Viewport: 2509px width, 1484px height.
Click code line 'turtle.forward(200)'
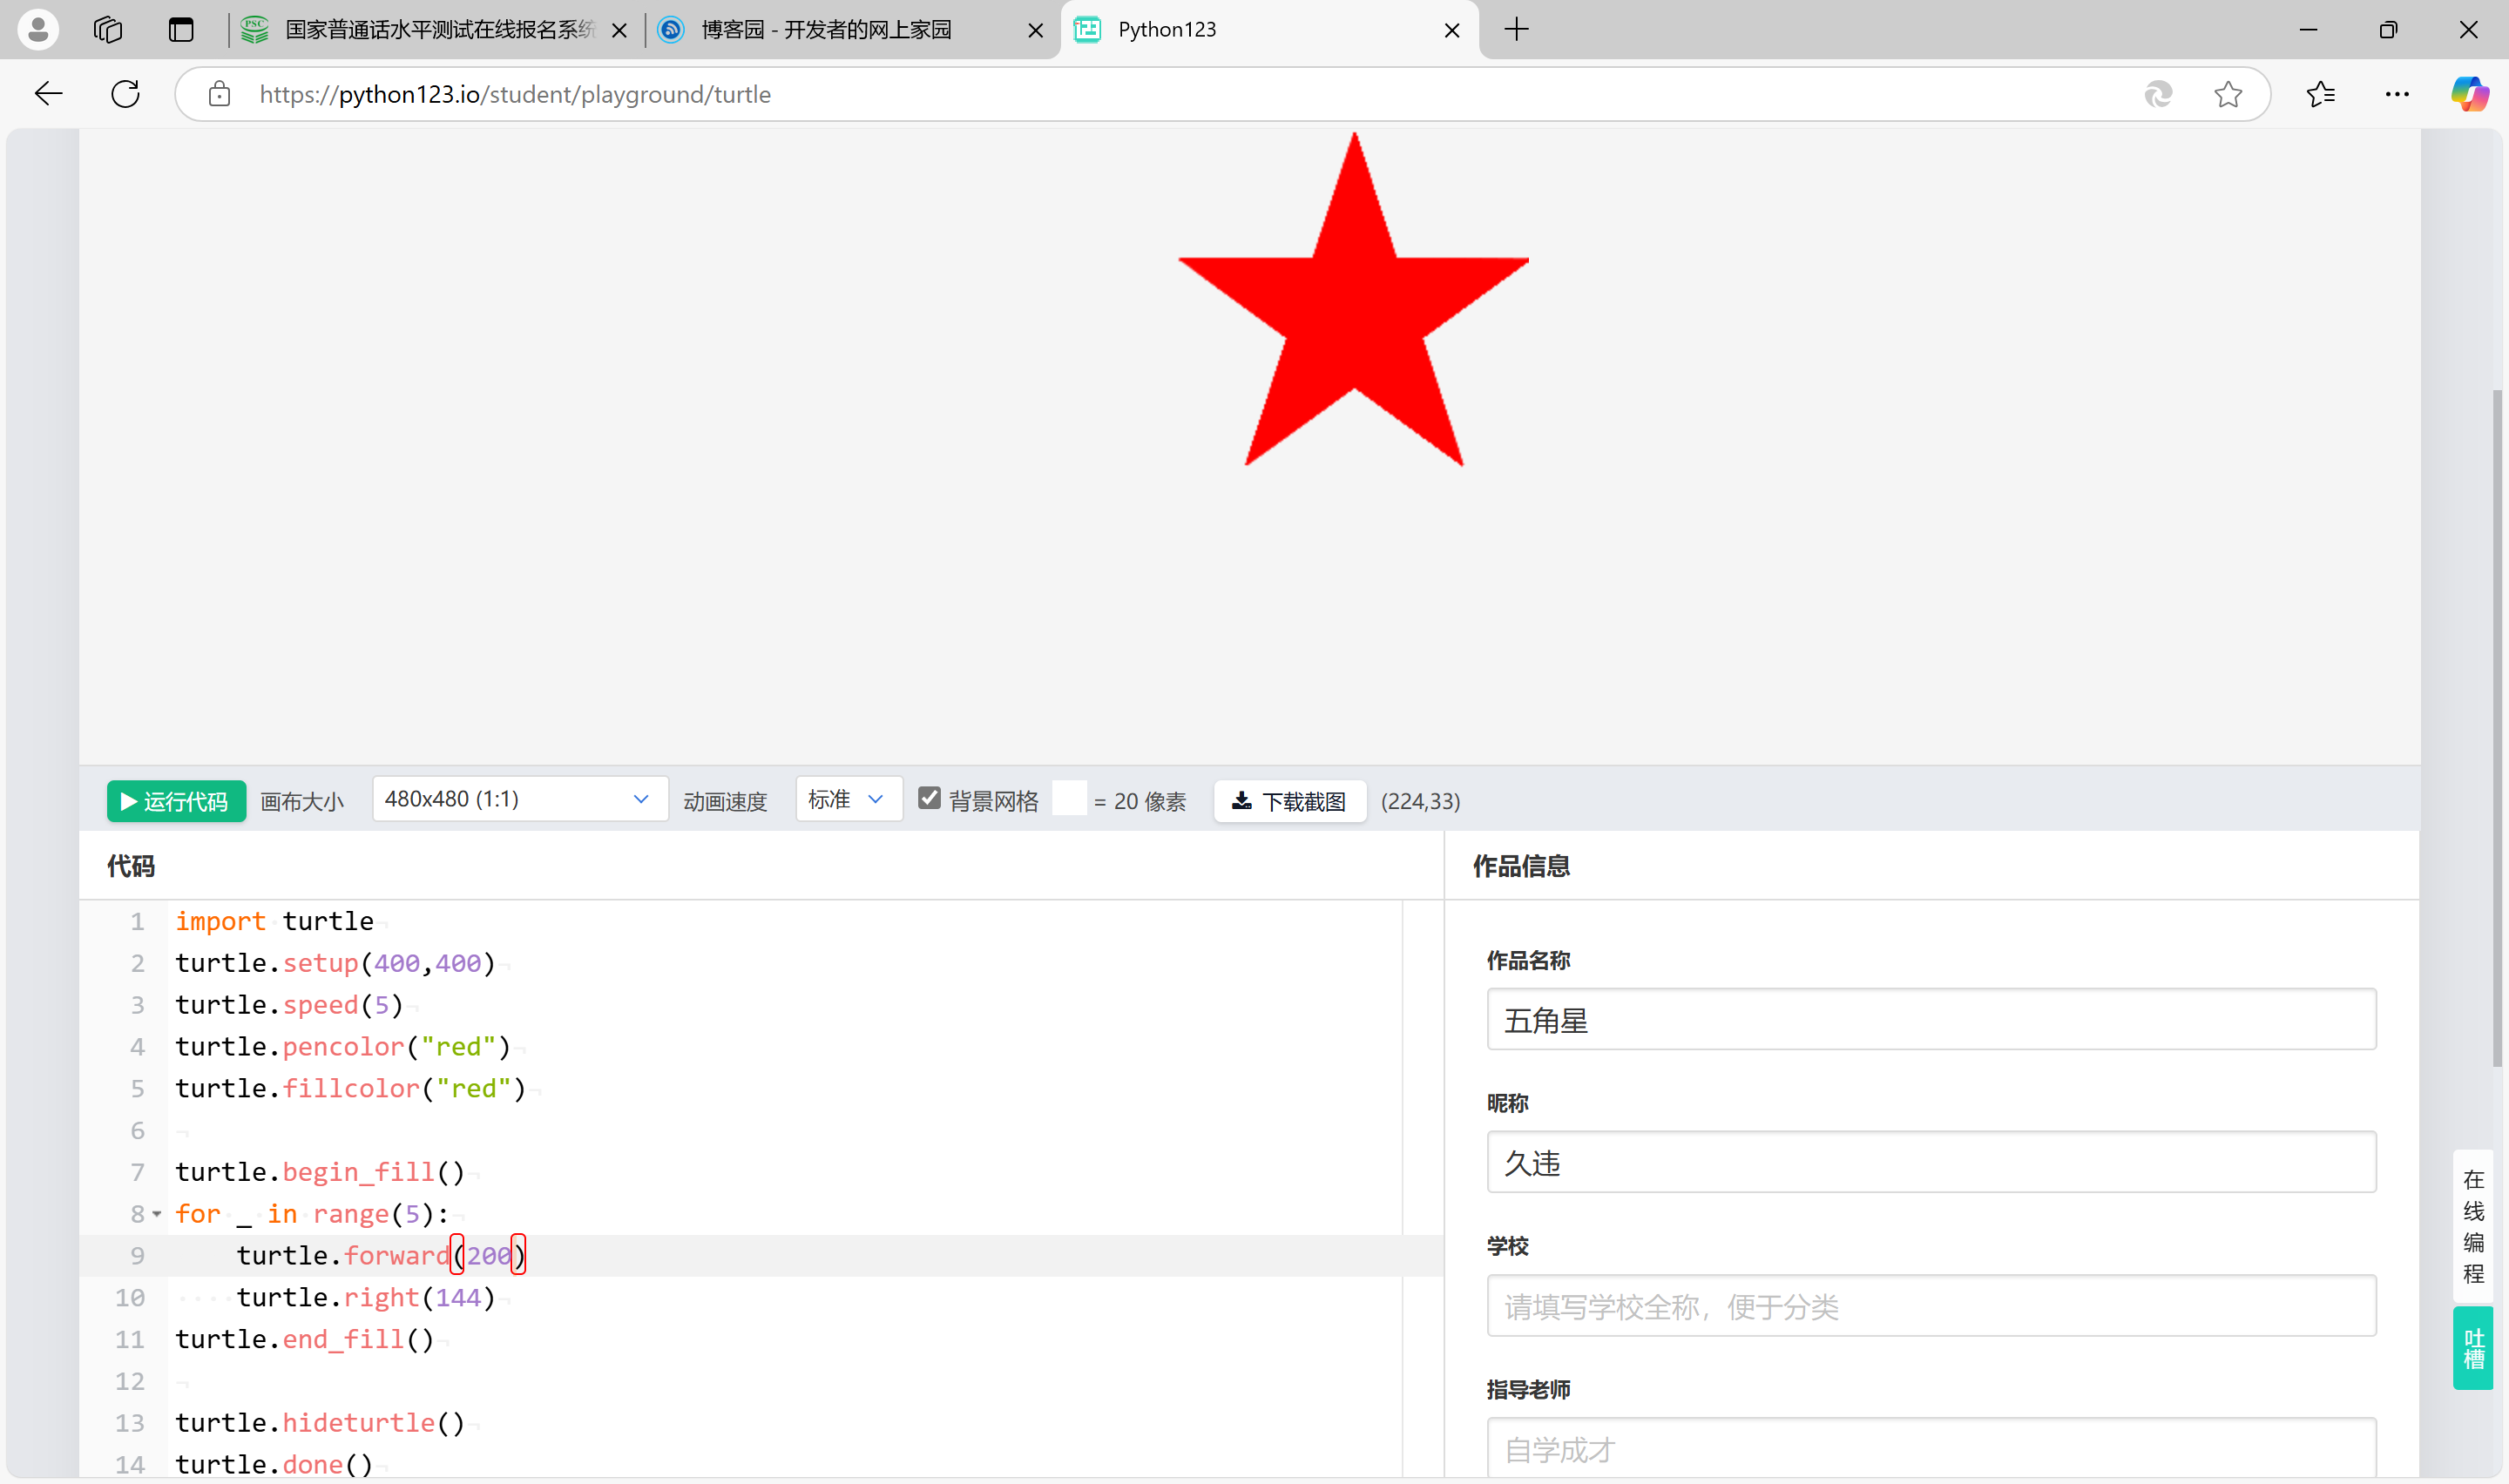(381, 1256)
